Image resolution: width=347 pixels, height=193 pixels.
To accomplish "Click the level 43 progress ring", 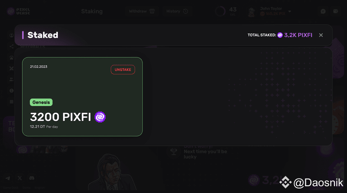I will tap(220, 11).
